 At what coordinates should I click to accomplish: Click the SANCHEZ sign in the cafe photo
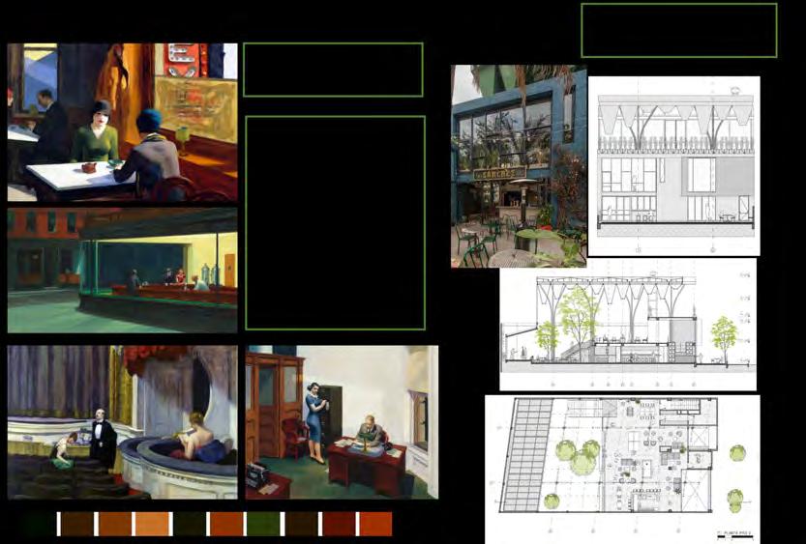coord(499,174)
